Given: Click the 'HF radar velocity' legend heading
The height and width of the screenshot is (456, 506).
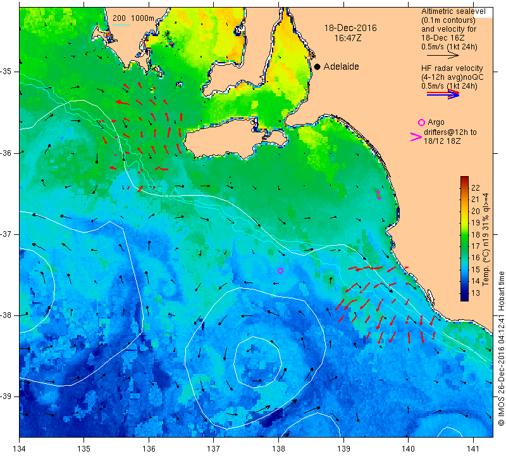Looking at the screenshot, I should coord(452,68).
